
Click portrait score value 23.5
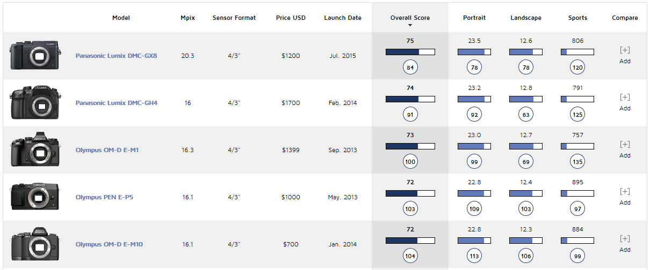click(474, 41)
